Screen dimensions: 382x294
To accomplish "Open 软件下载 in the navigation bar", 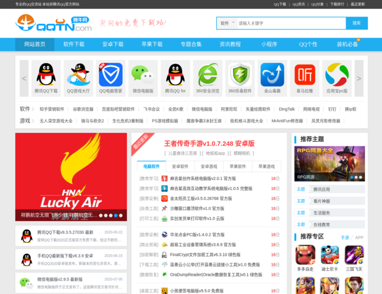I will 74,44.
